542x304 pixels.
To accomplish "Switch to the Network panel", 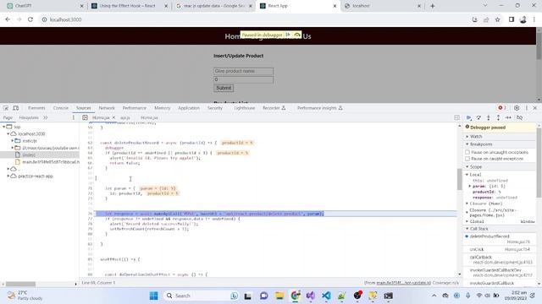I will tap(107, 108).
